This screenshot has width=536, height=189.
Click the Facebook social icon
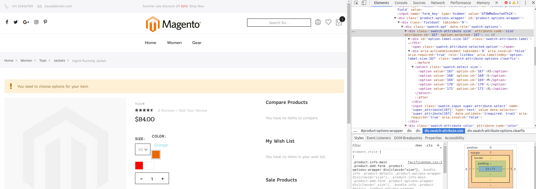[7, 22]
